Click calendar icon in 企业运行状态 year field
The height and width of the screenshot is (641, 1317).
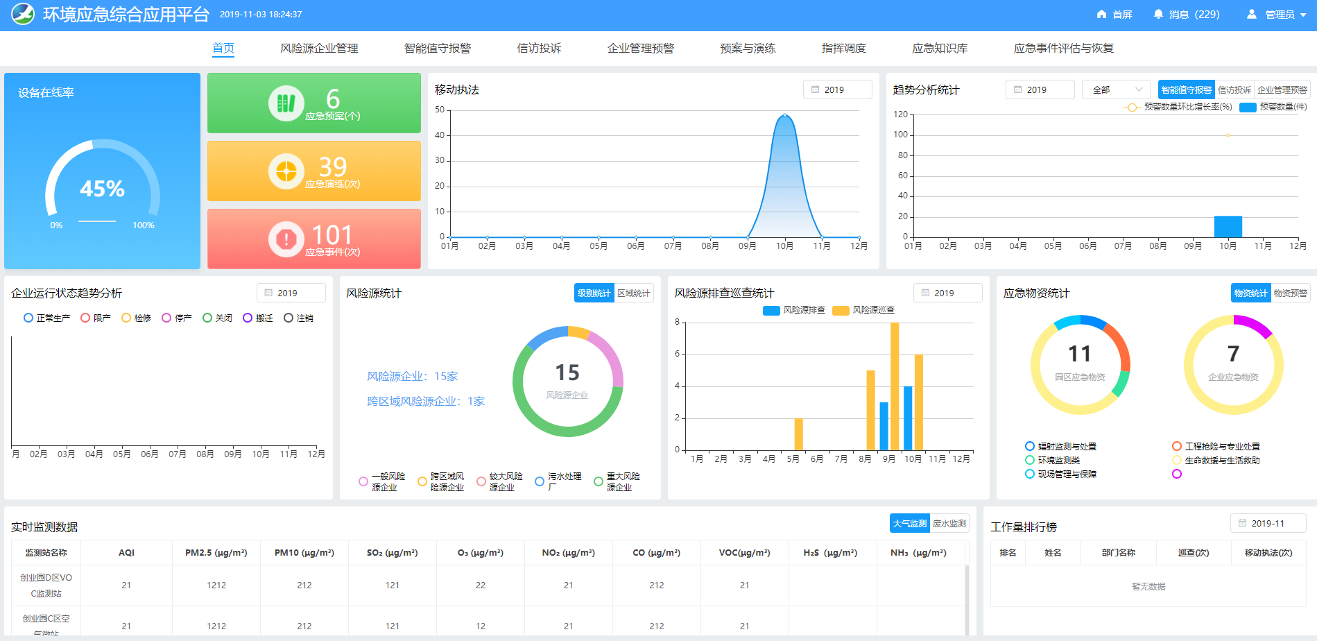coord(269,293)
